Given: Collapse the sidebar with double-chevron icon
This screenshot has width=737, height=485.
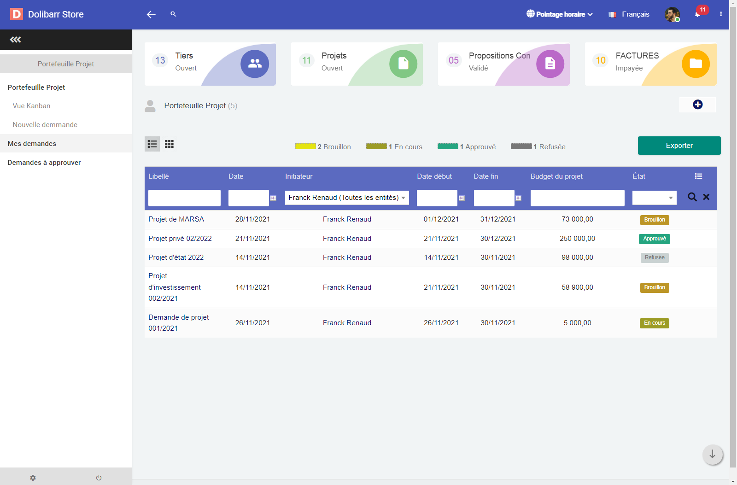Looking at the screenshot, I should pyautogui.click(x=16, y=40).
